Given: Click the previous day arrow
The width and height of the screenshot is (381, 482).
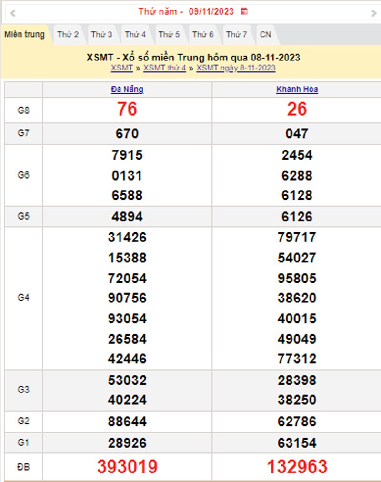Looking at the screenshot, I should click(x=13, y=12).
